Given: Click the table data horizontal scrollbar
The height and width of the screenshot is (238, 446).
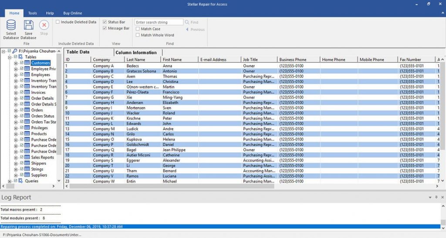Looking at the screenshot, I should tap(172, 186).
